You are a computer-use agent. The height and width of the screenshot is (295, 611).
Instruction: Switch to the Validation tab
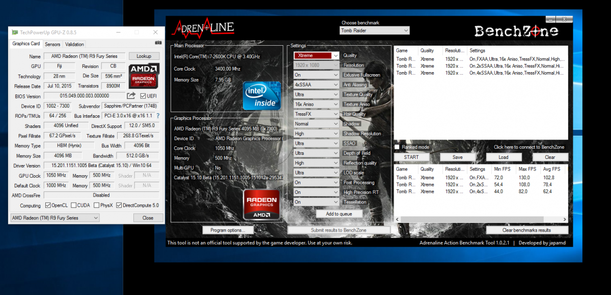[x=75, y=45]
